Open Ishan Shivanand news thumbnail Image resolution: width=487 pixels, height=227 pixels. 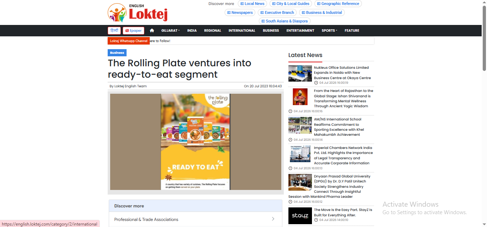(300, 97)
